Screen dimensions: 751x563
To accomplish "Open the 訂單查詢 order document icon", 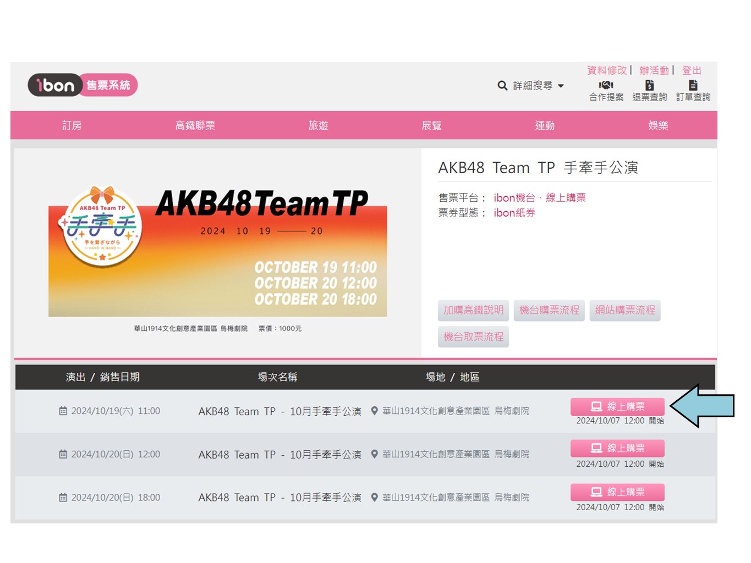I will [693, 85].
